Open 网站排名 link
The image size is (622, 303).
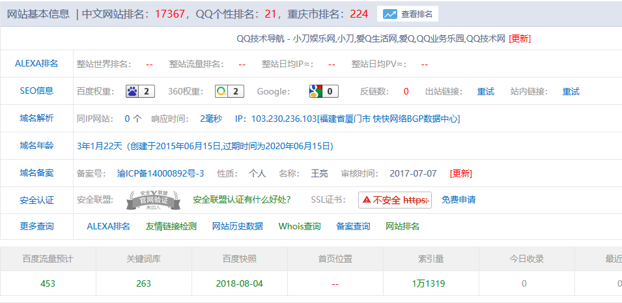(x=403, y=226)
